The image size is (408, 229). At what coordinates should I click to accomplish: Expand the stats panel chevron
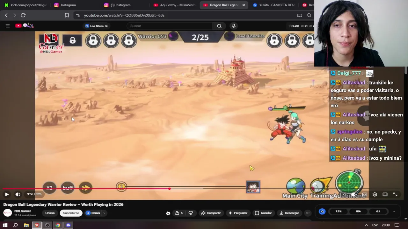[394, 212]
